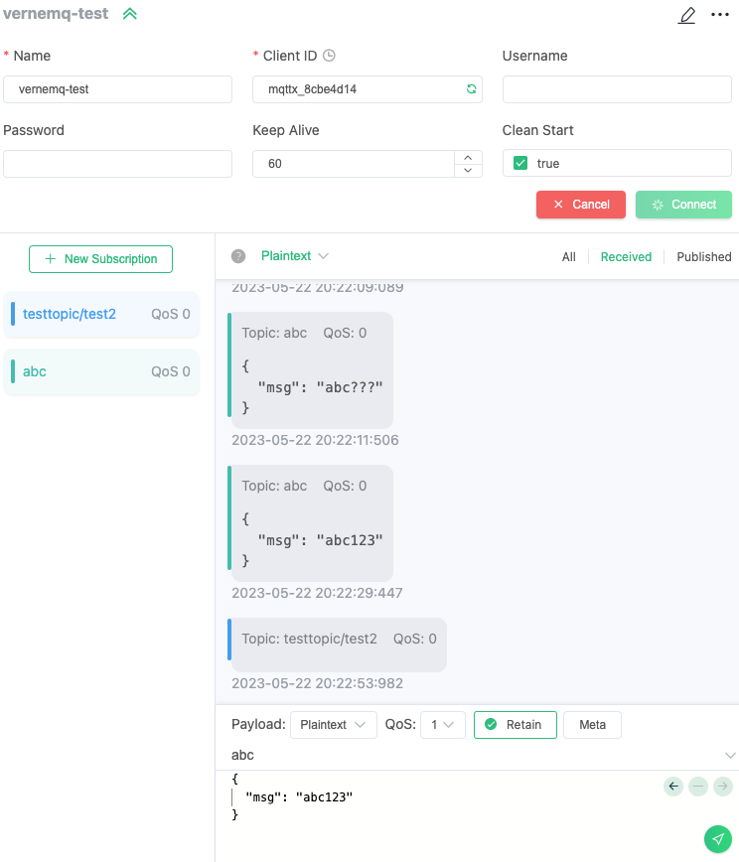Click the gray question mark help icon
The height and width of the screenshot is (862, 739).
(x=238, y=256)
